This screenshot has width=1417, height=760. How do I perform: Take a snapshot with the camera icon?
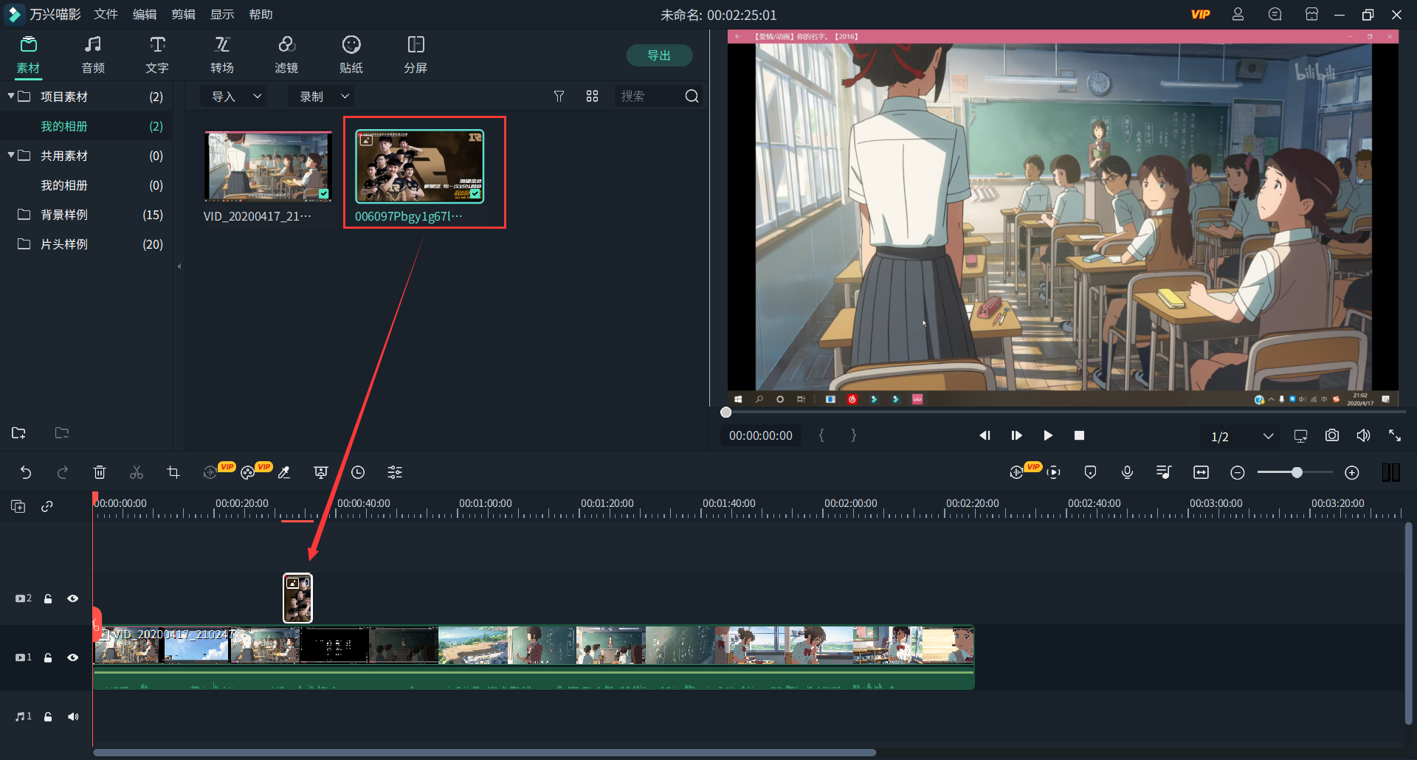click(1331, 435)
